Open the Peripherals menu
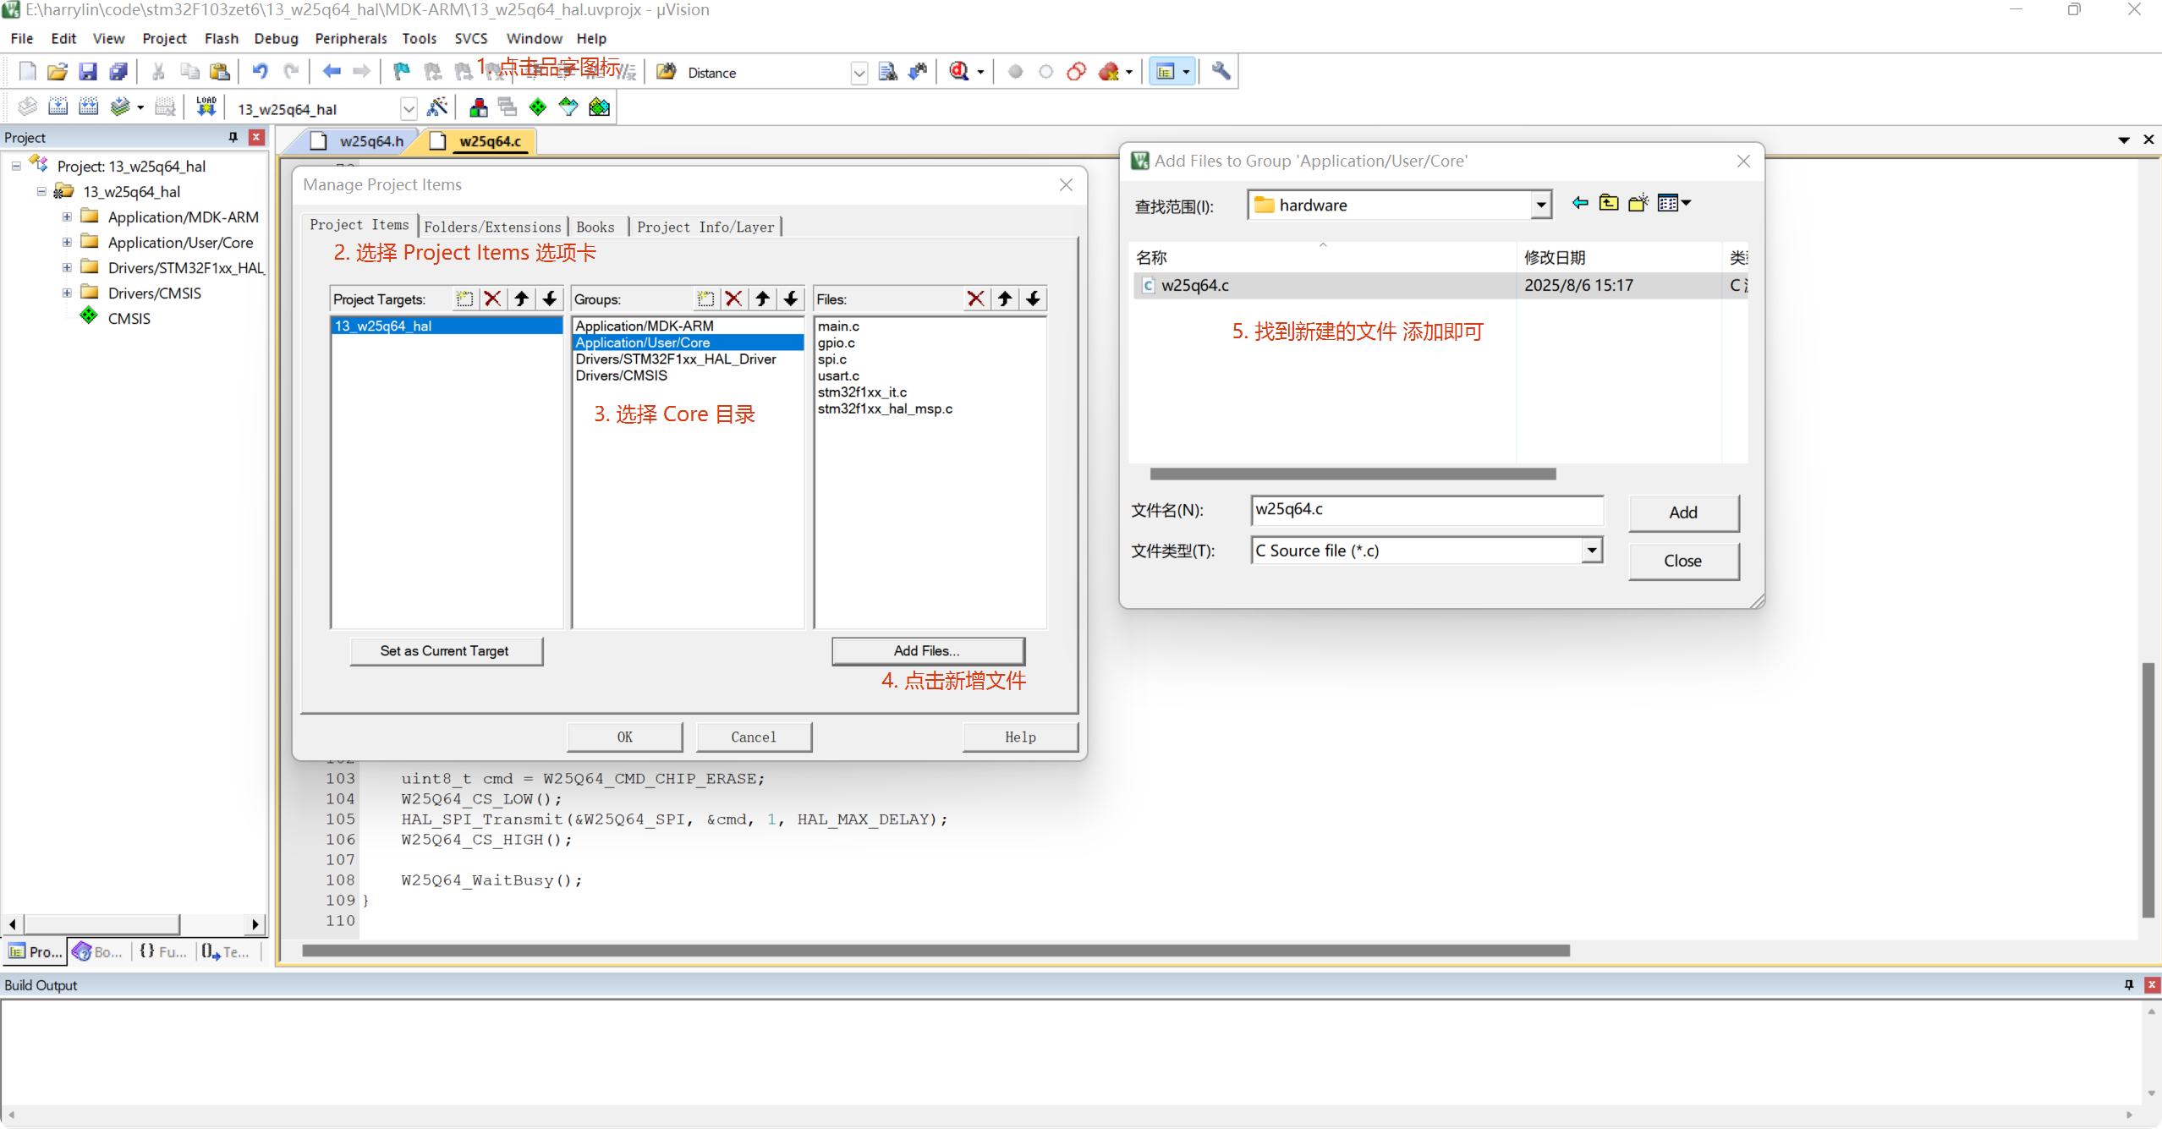 point(351,38)
